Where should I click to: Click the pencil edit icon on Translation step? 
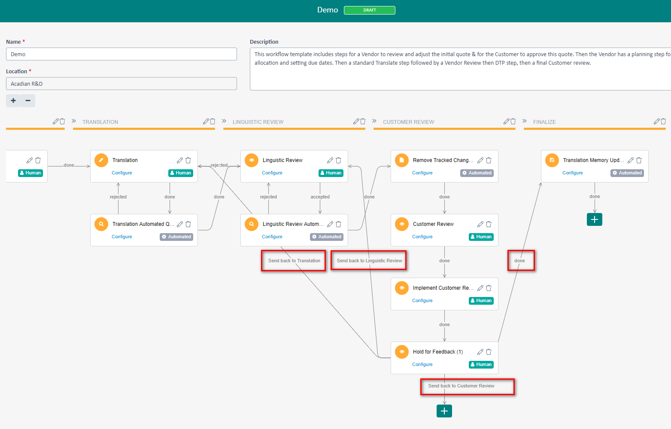pos(179,160)
